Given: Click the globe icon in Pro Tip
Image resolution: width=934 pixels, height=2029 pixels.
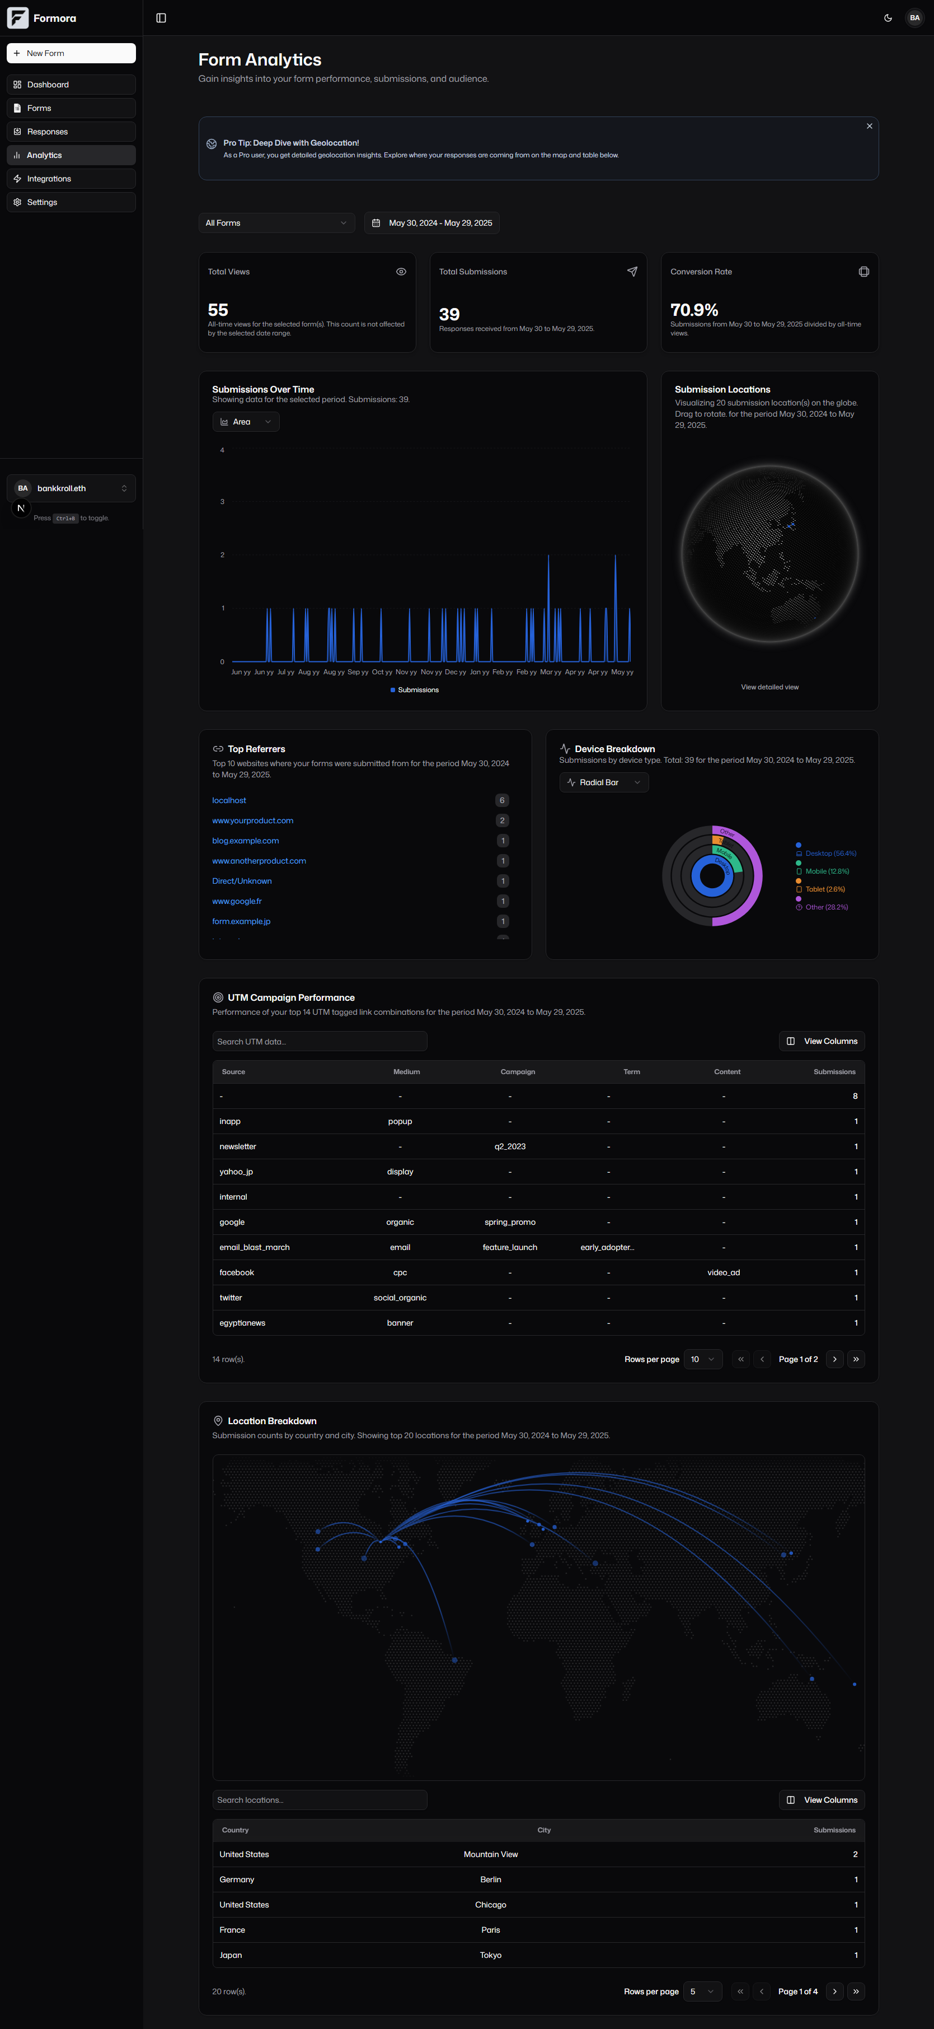Looking at the screenshot, I should pyautogui.click(x=212, y=144).
